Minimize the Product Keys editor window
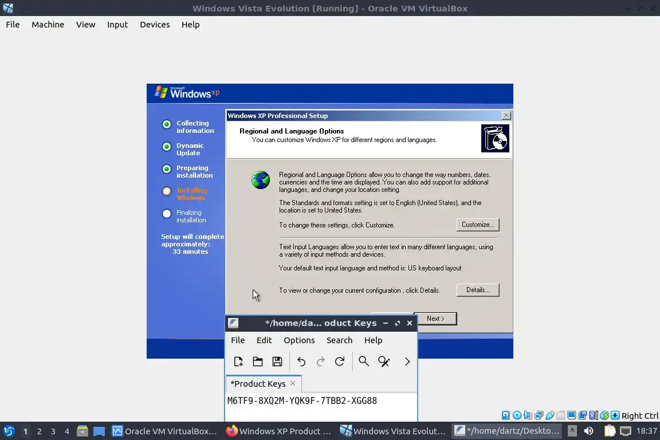This screenshot has width=660, height=440. pos(385,323)
